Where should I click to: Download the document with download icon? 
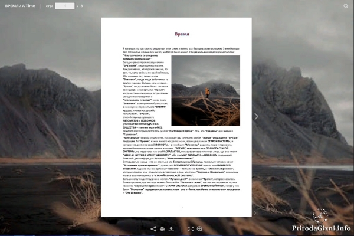pyautogui.click(x=171, y=229)
